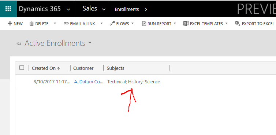Click the EMAIL A LINK chain icon

click(66, 23)
